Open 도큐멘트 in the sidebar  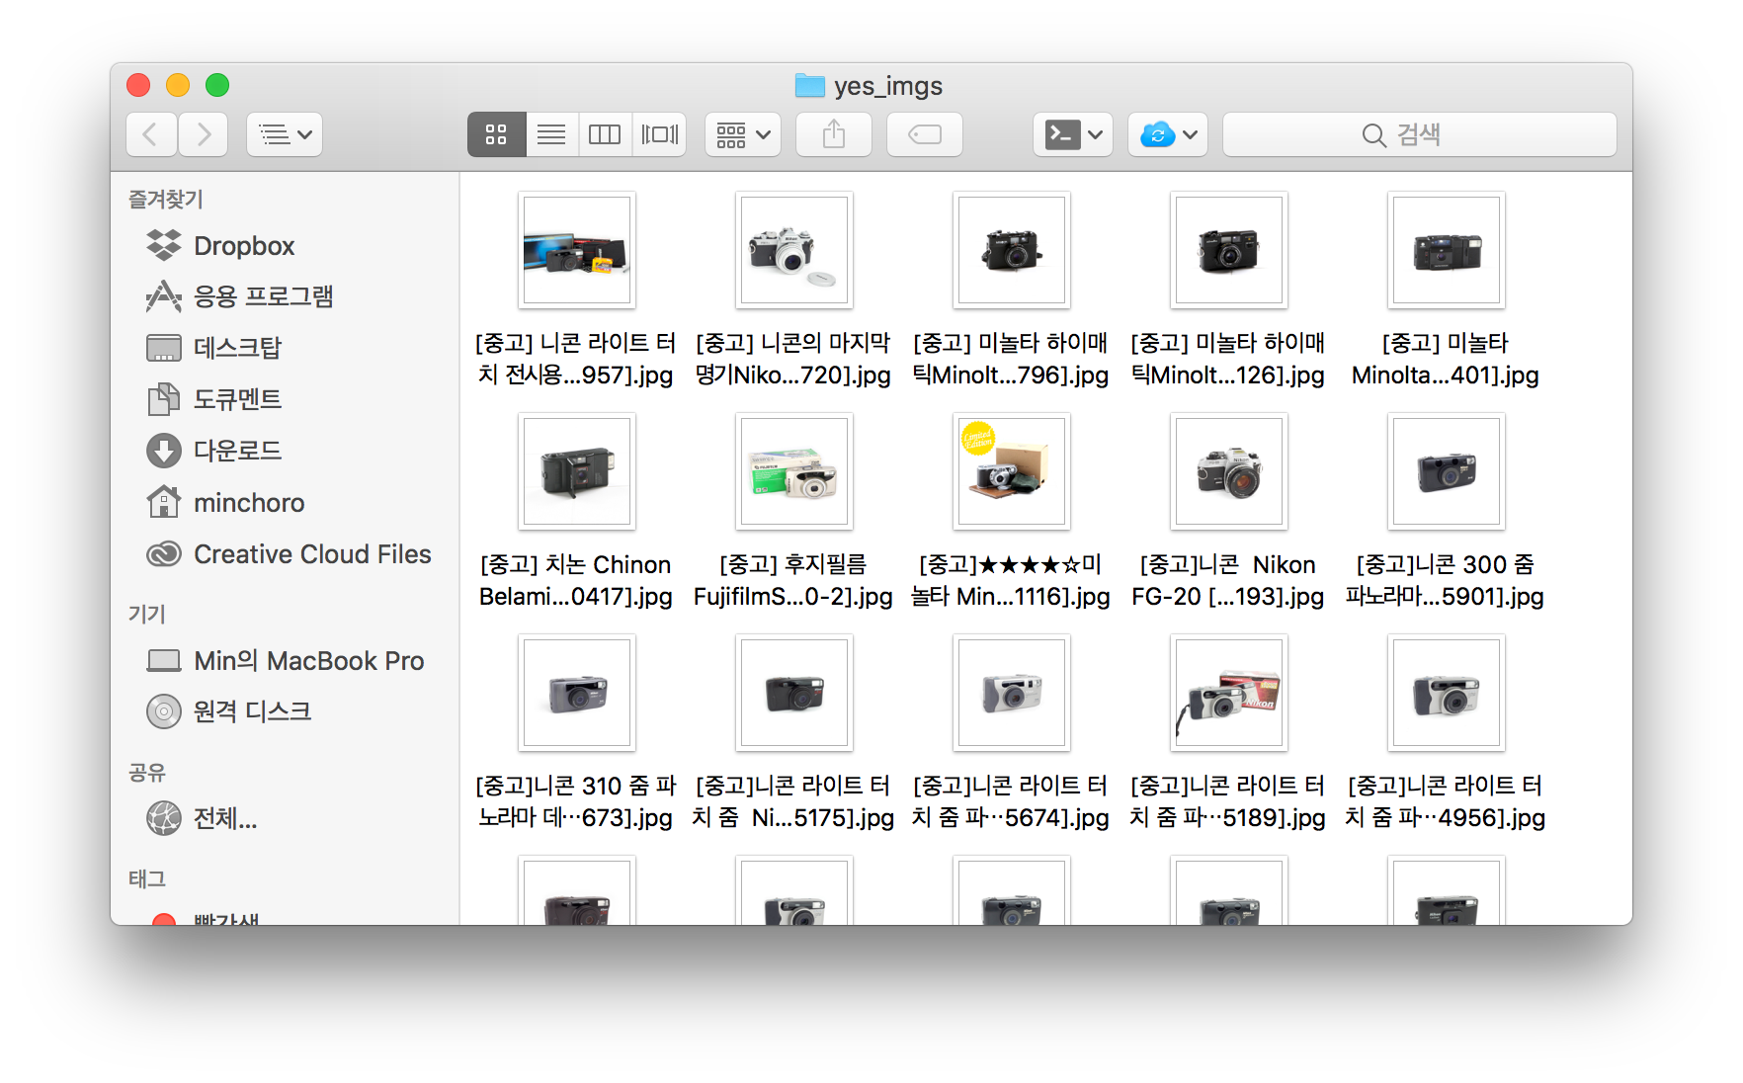285,399
